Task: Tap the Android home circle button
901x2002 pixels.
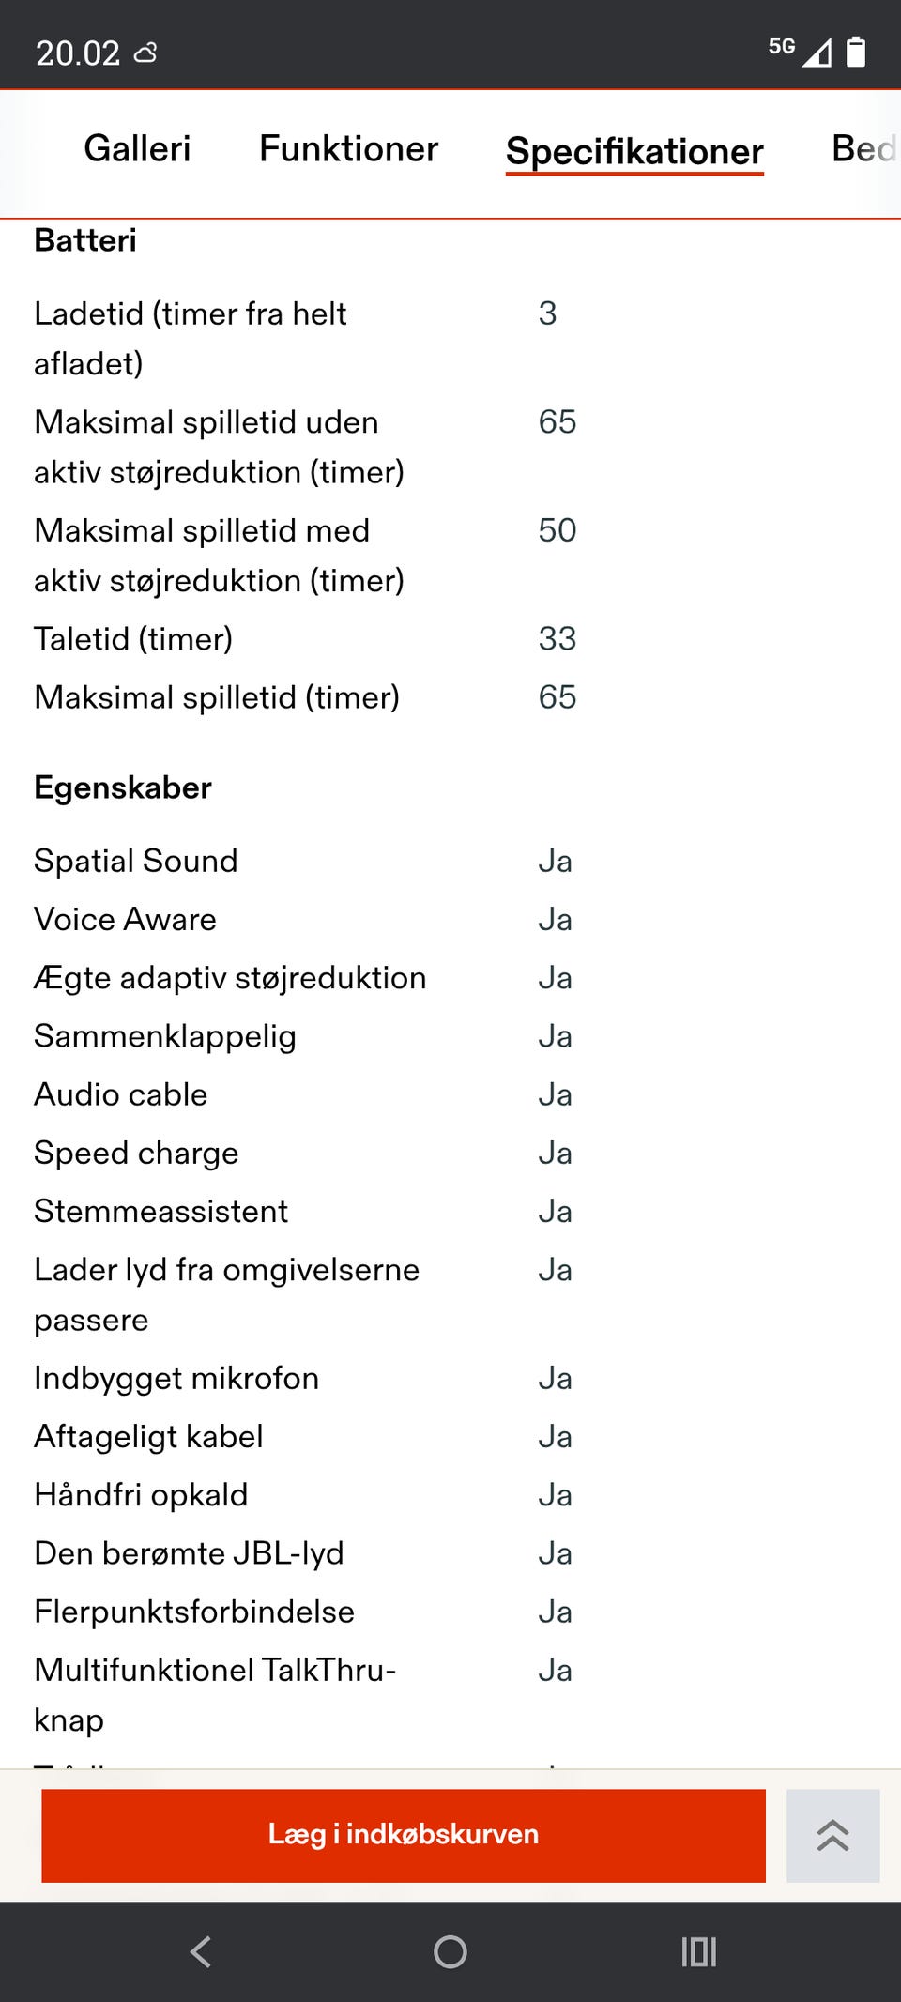Action: [450, 1952]
